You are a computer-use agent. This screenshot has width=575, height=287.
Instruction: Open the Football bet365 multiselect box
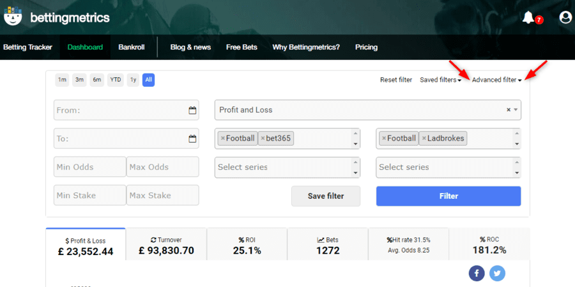(287, 138)
